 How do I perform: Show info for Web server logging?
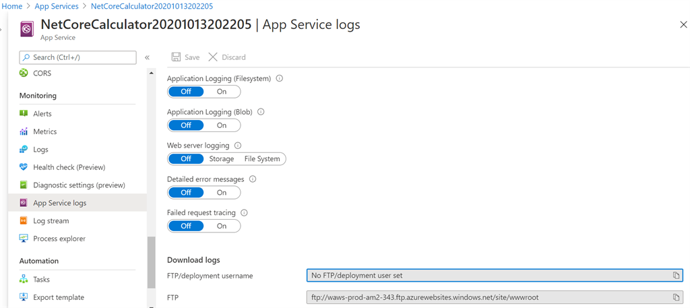coord(238,145)
